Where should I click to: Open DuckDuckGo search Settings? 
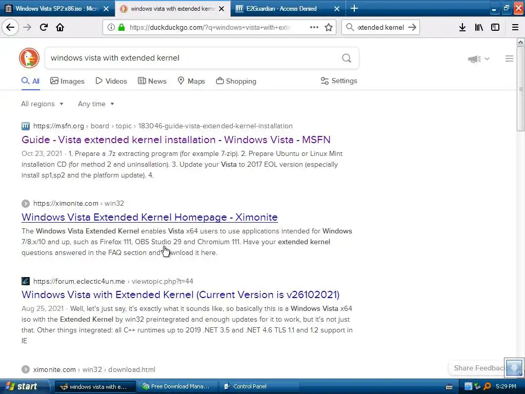pyautogui.click(x=339, y=81)
